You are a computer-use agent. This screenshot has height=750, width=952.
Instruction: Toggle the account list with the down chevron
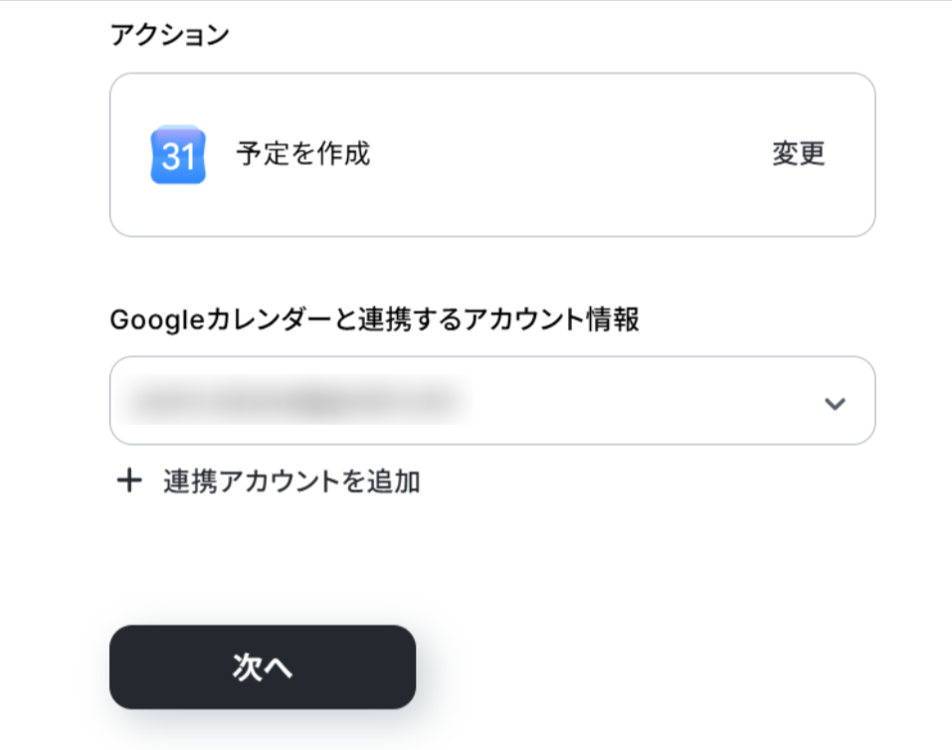coord(835,403)
